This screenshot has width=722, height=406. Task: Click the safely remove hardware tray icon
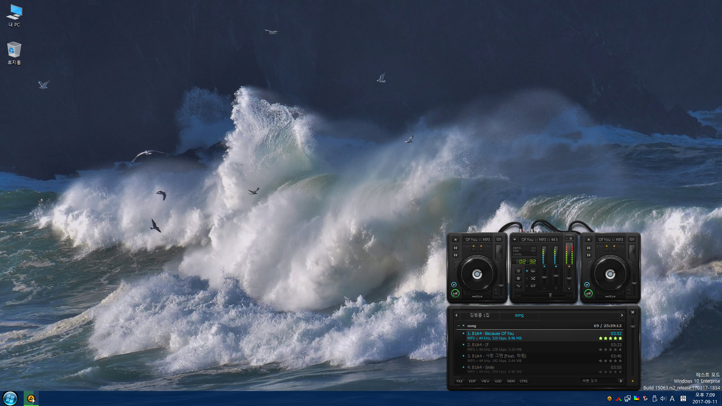point(655,398)
